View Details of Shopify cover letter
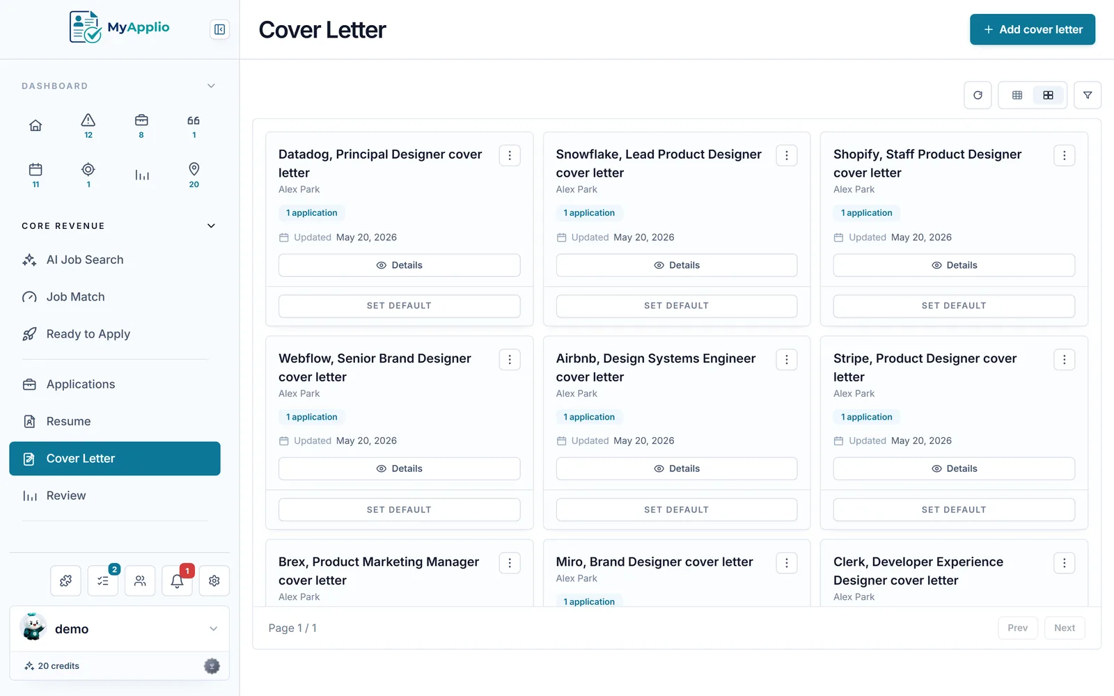Screen dimensions: 1114x696 tap(954, 265)
